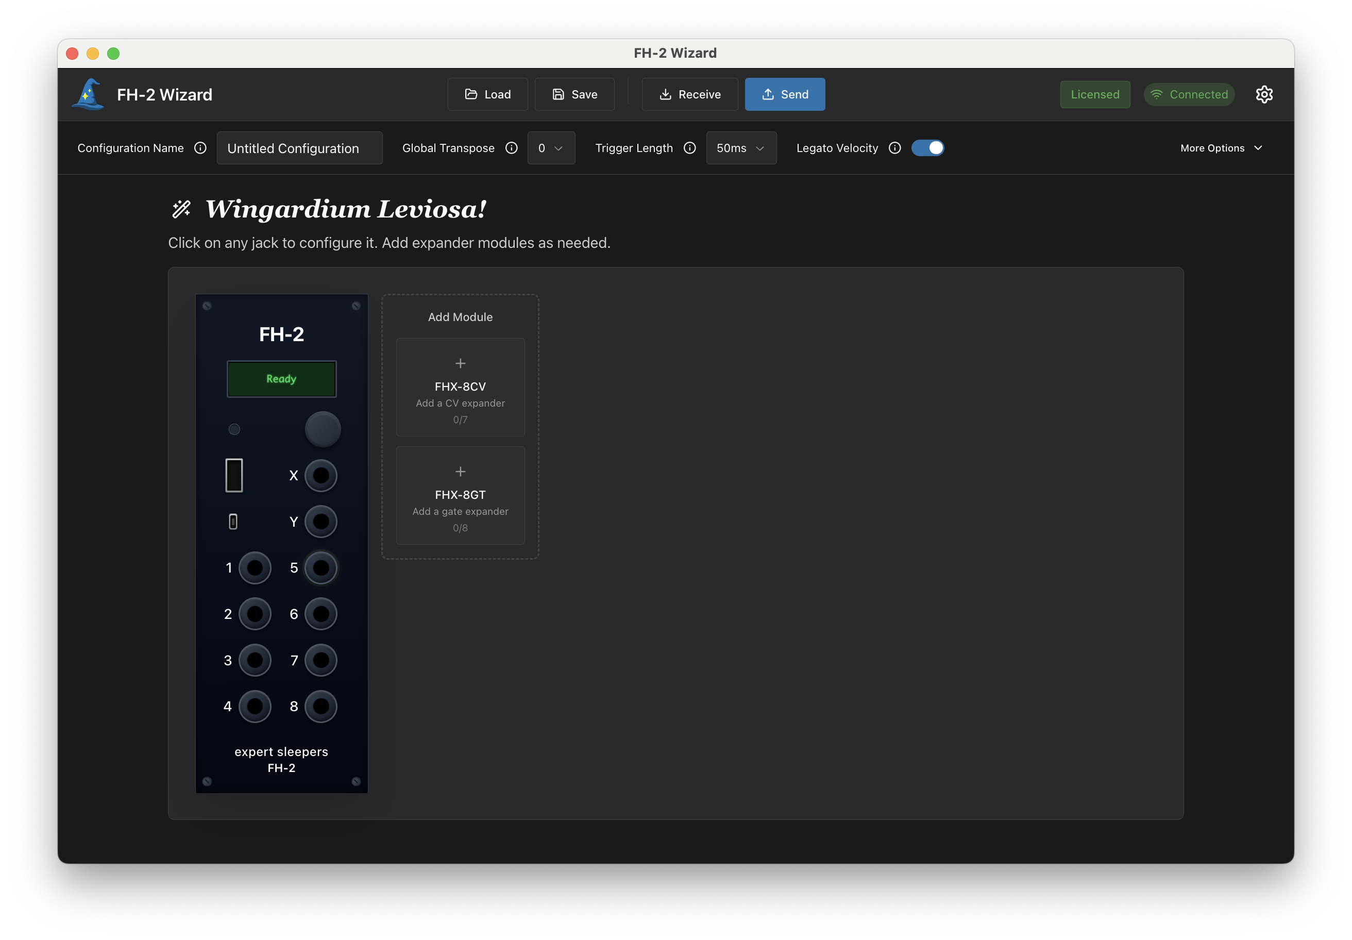Receive configuration from the device
This screenshot has width=1352, height=940.
(689, 94)
